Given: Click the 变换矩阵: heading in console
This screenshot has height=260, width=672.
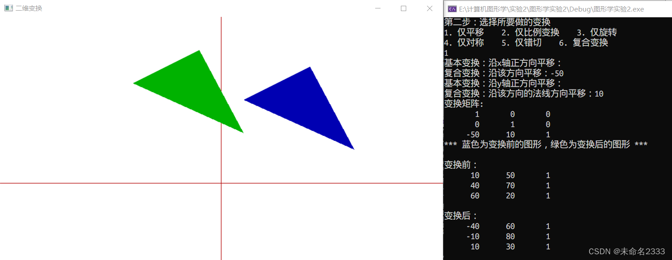Looking at the screenshot, I should tap(464, 104).
